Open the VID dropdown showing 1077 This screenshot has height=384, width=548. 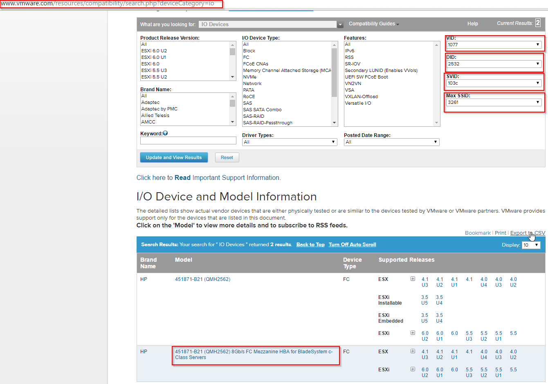494,45
